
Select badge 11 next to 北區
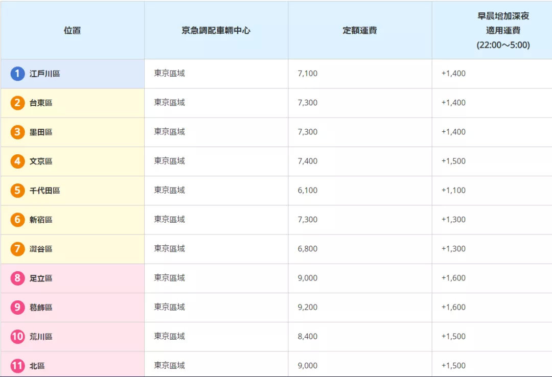(x=17, y=365)
